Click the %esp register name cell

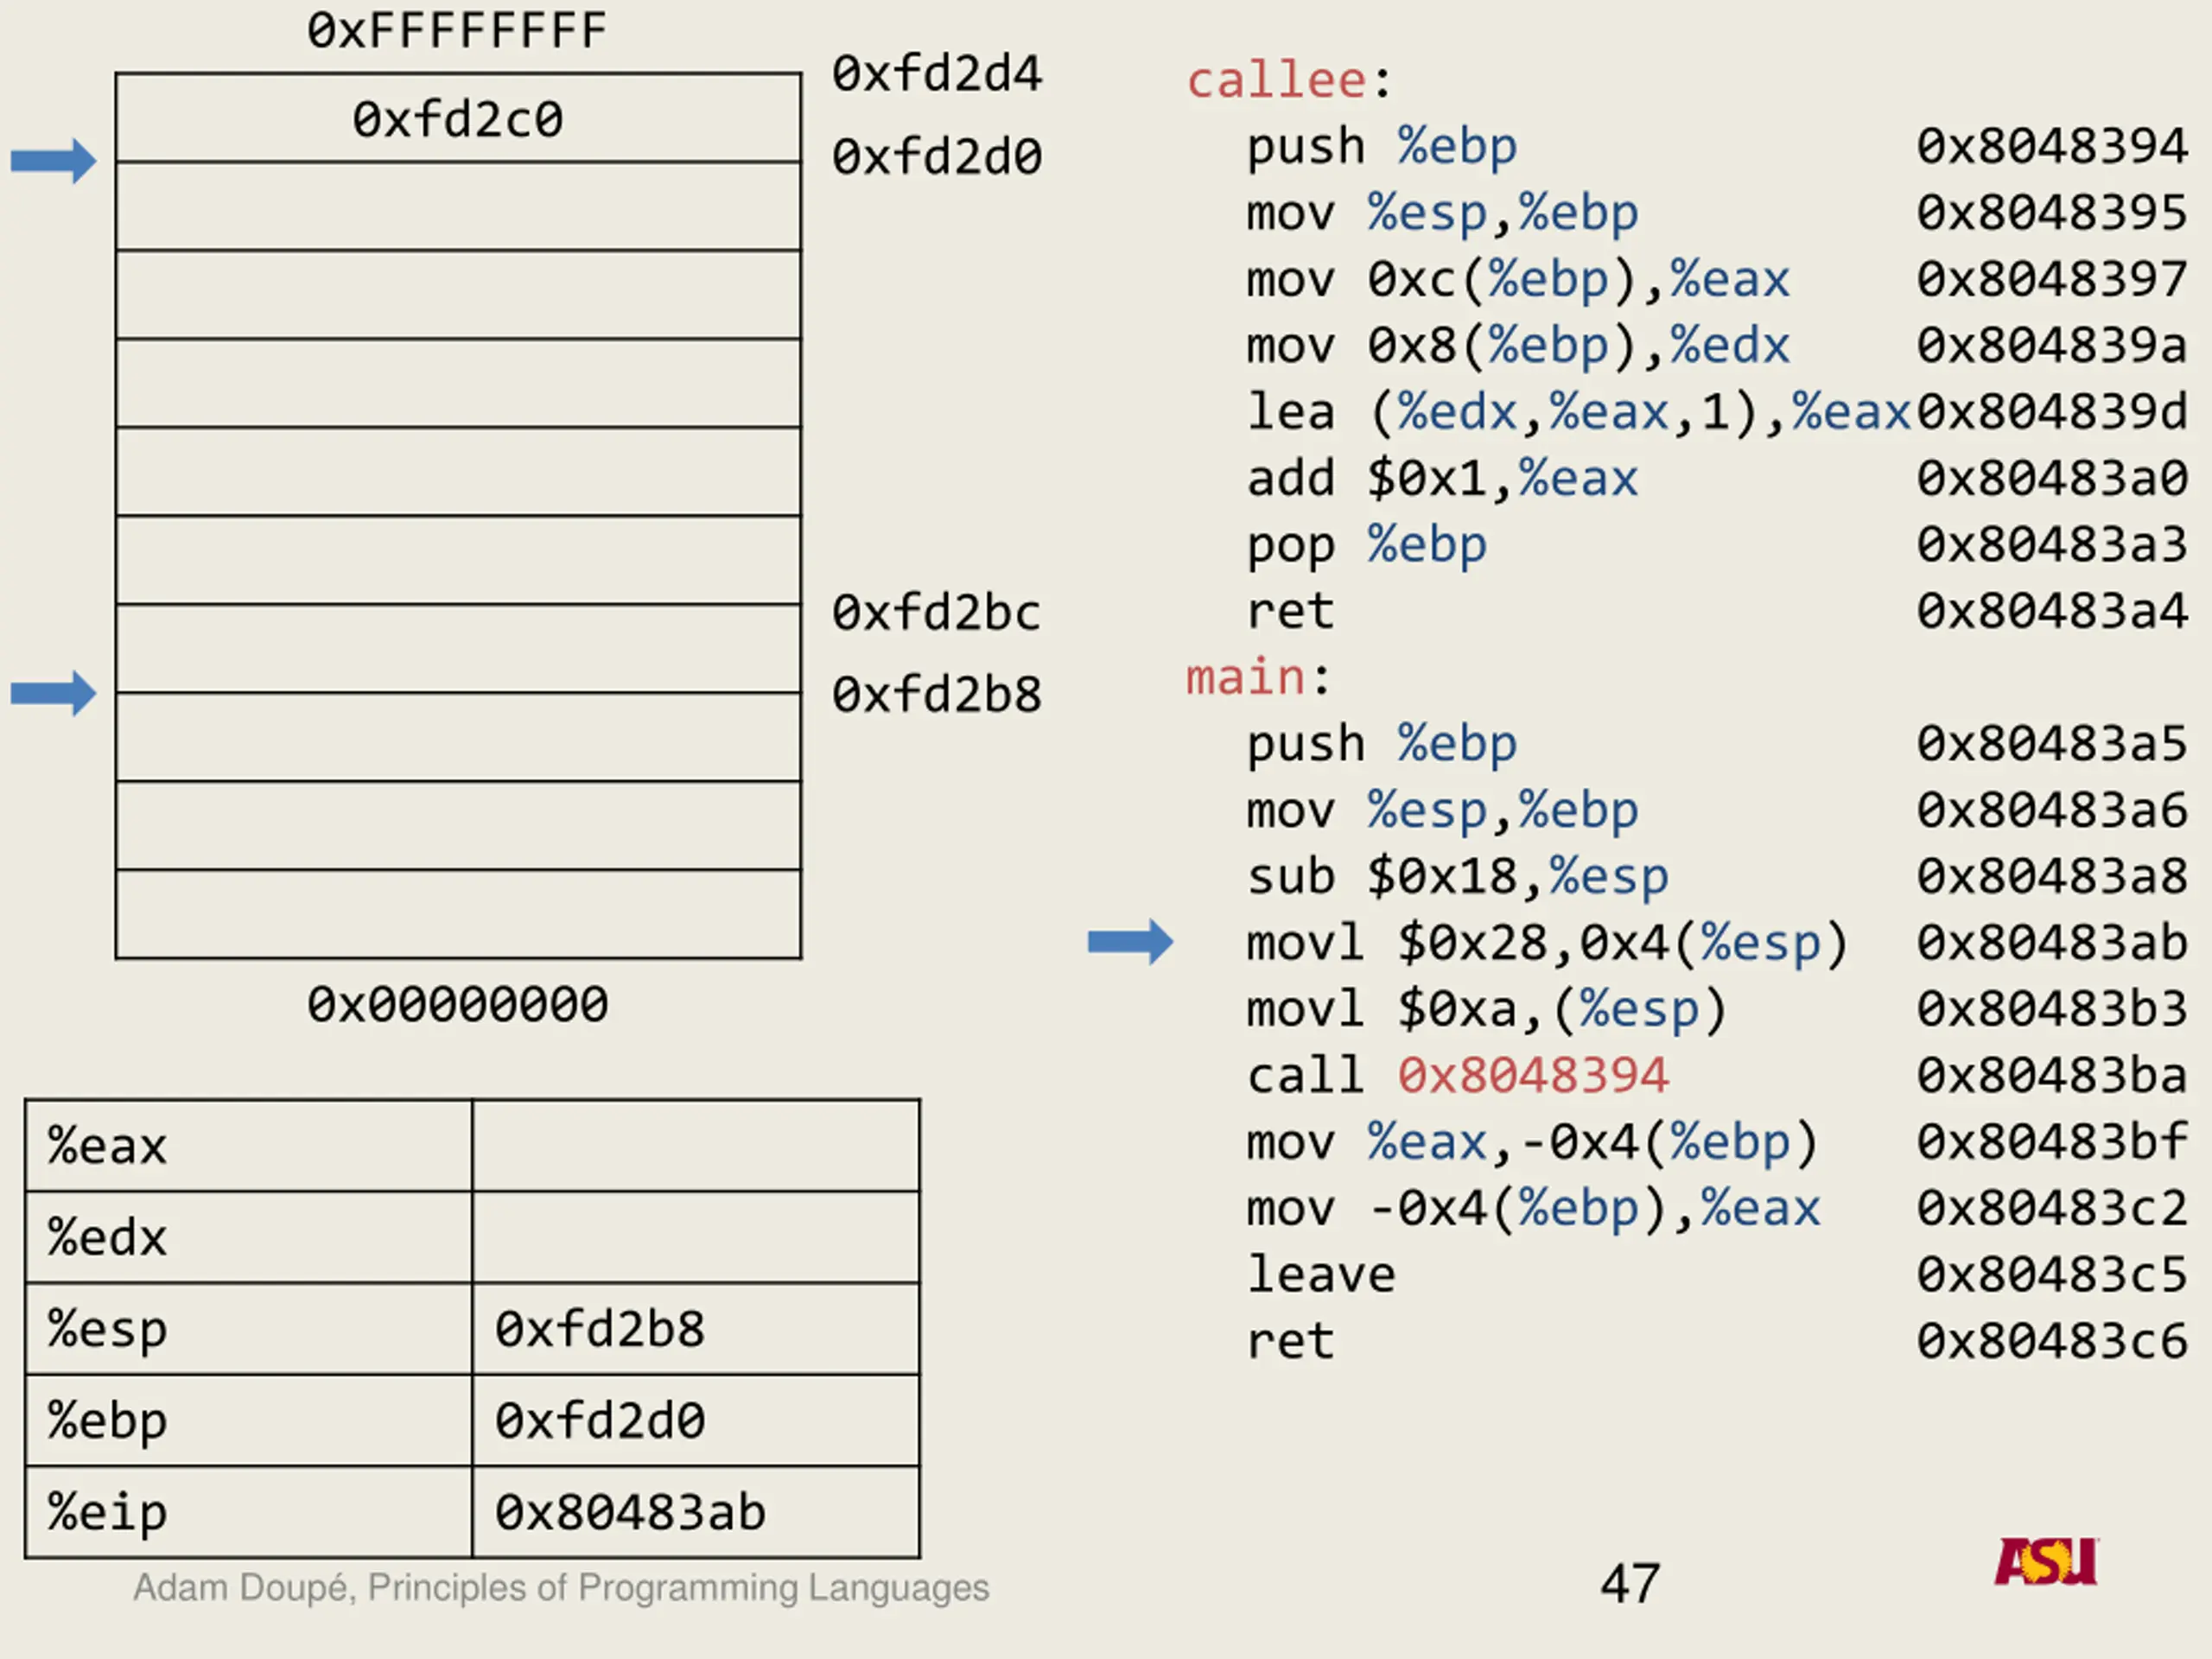[x=249, y=1329]
